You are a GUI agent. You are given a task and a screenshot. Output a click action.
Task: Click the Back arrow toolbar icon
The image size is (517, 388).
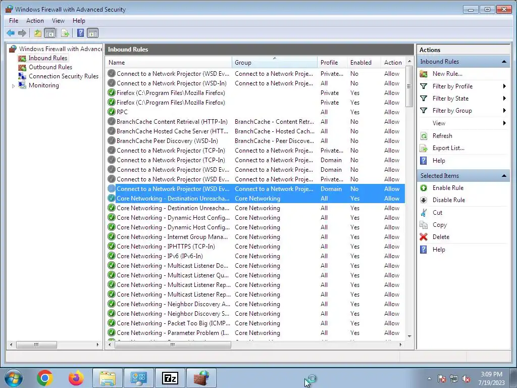(x=11, y=33)
